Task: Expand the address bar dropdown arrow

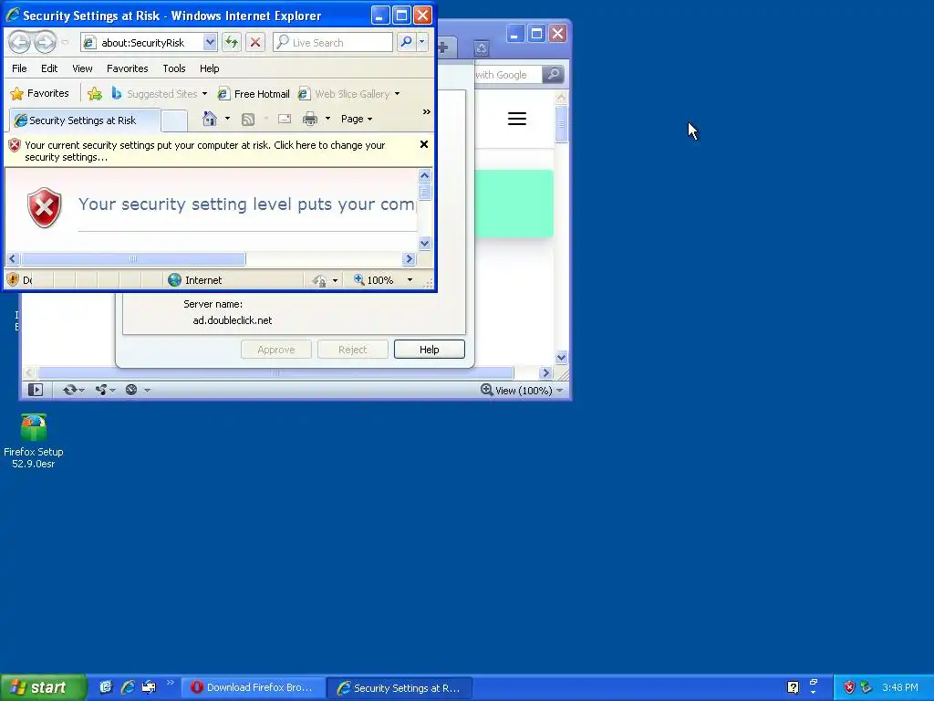Action: point(209,42)
